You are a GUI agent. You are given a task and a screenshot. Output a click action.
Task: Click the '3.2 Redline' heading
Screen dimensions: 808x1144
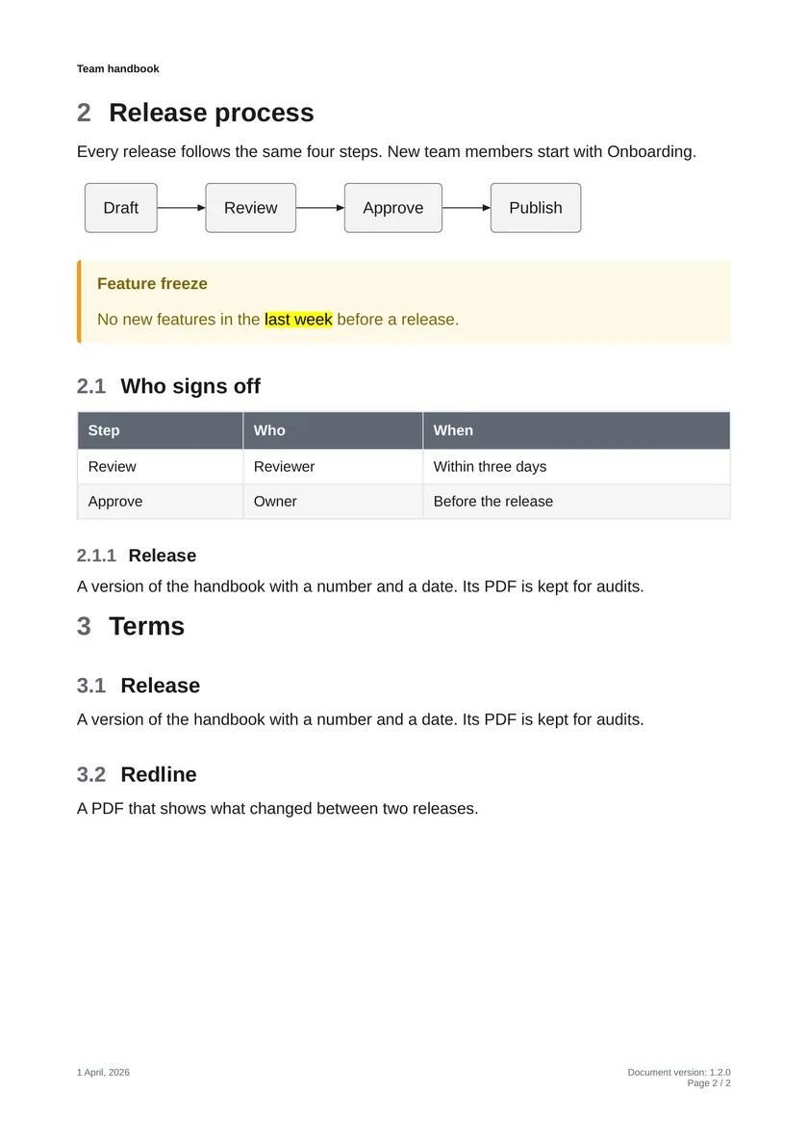pyautogui.click(x=137, y=774)
